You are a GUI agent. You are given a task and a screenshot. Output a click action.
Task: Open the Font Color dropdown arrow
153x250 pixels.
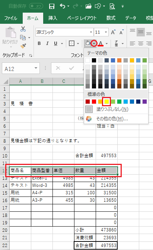[107, 43]
